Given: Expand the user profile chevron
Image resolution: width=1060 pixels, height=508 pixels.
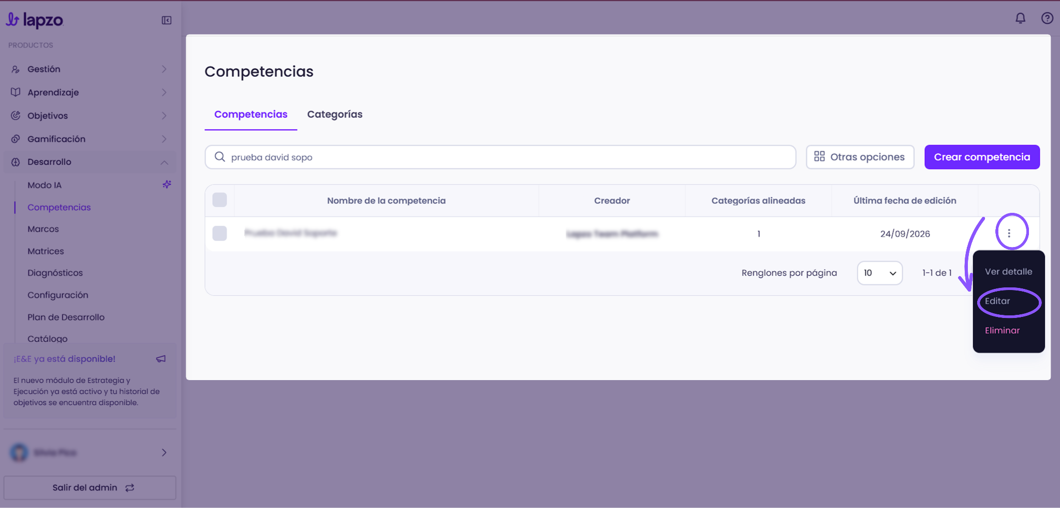Looking at the screenshot, I should [164, 453].
